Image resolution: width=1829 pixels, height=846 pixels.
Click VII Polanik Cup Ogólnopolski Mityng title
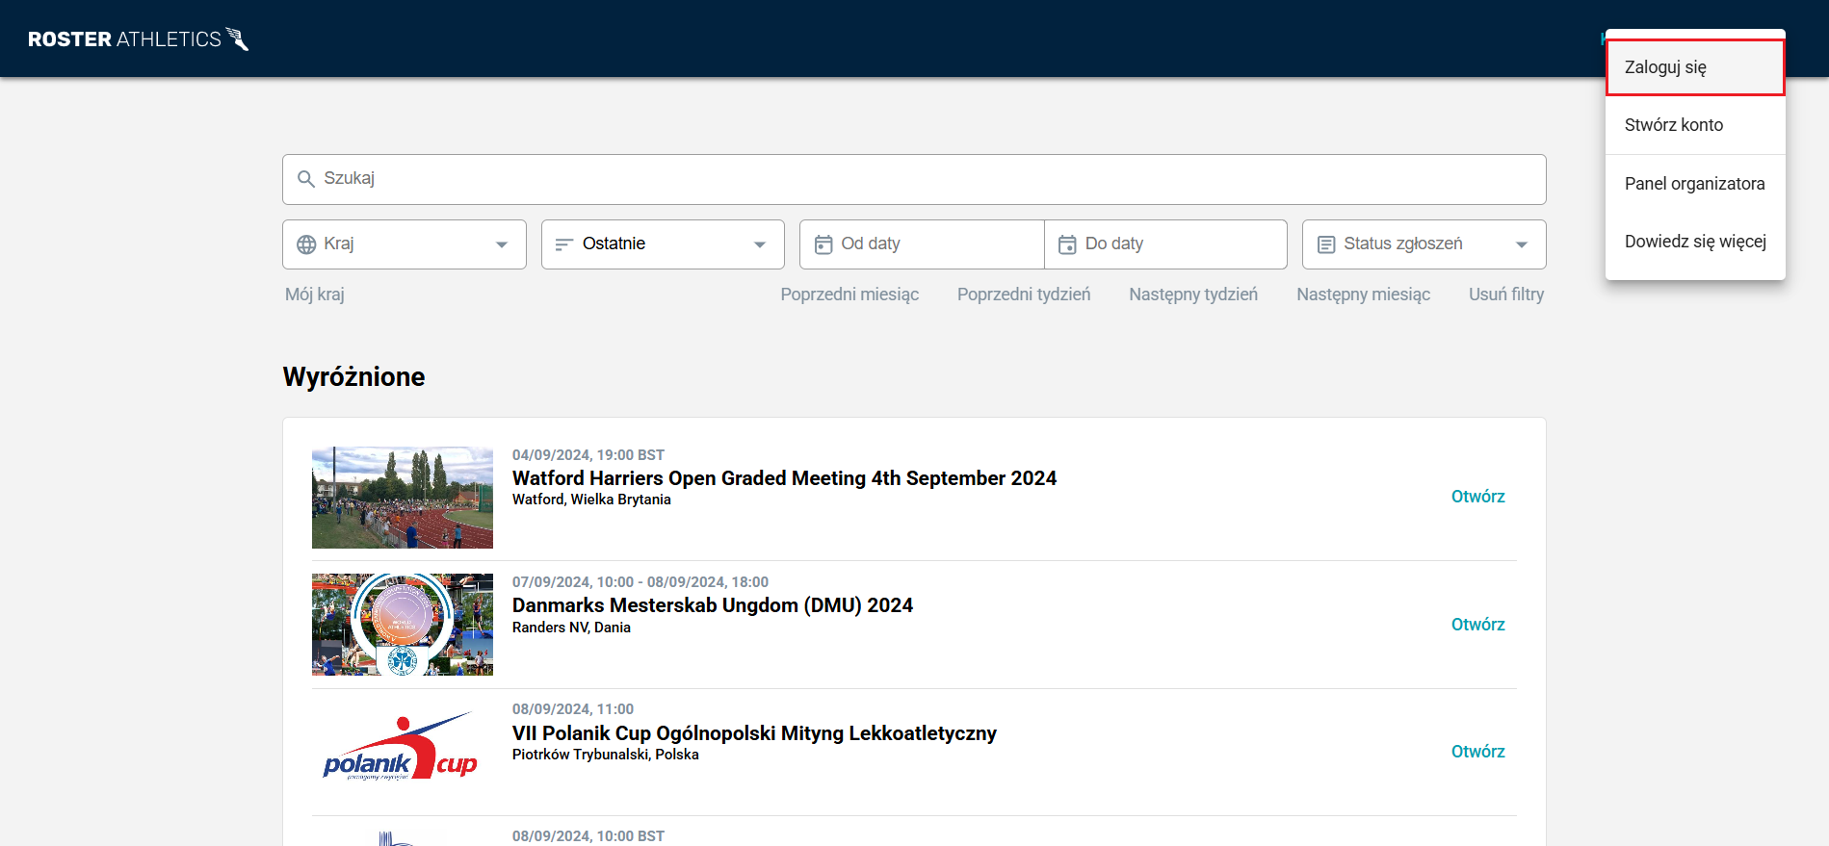[754, 733]
